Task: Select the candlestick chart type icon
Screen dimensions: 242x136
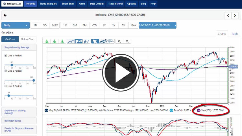Action: (79, 41)
